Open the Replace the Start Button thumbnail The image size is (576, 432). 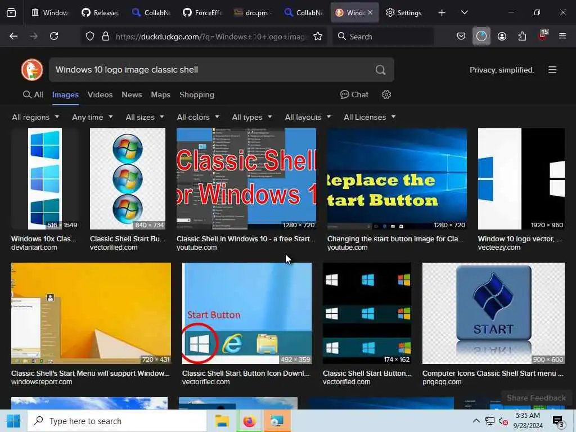point(397,179)
